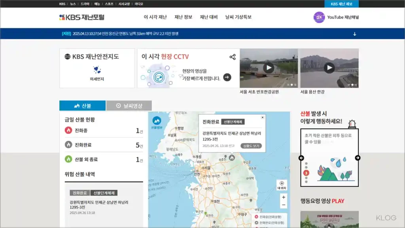
Task: Click the green fire marker near 전주
Action: [x=206, y=213]
